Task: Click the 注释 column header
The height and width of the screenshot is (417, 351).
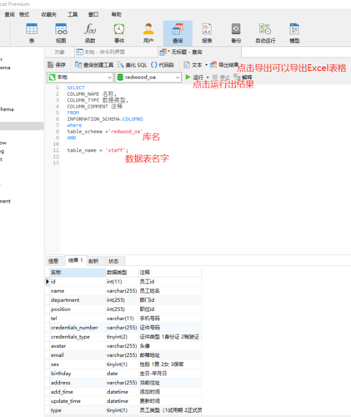Action: [x=170, y=273]
